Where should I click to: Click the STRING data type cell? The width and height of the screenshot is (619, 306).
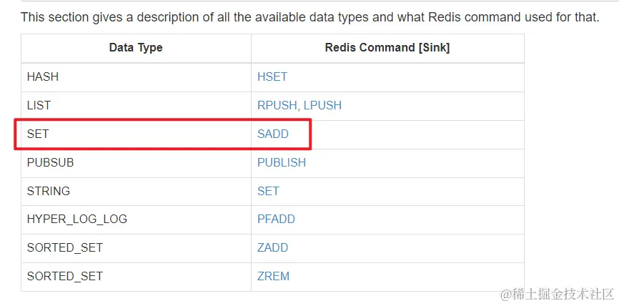49,191
